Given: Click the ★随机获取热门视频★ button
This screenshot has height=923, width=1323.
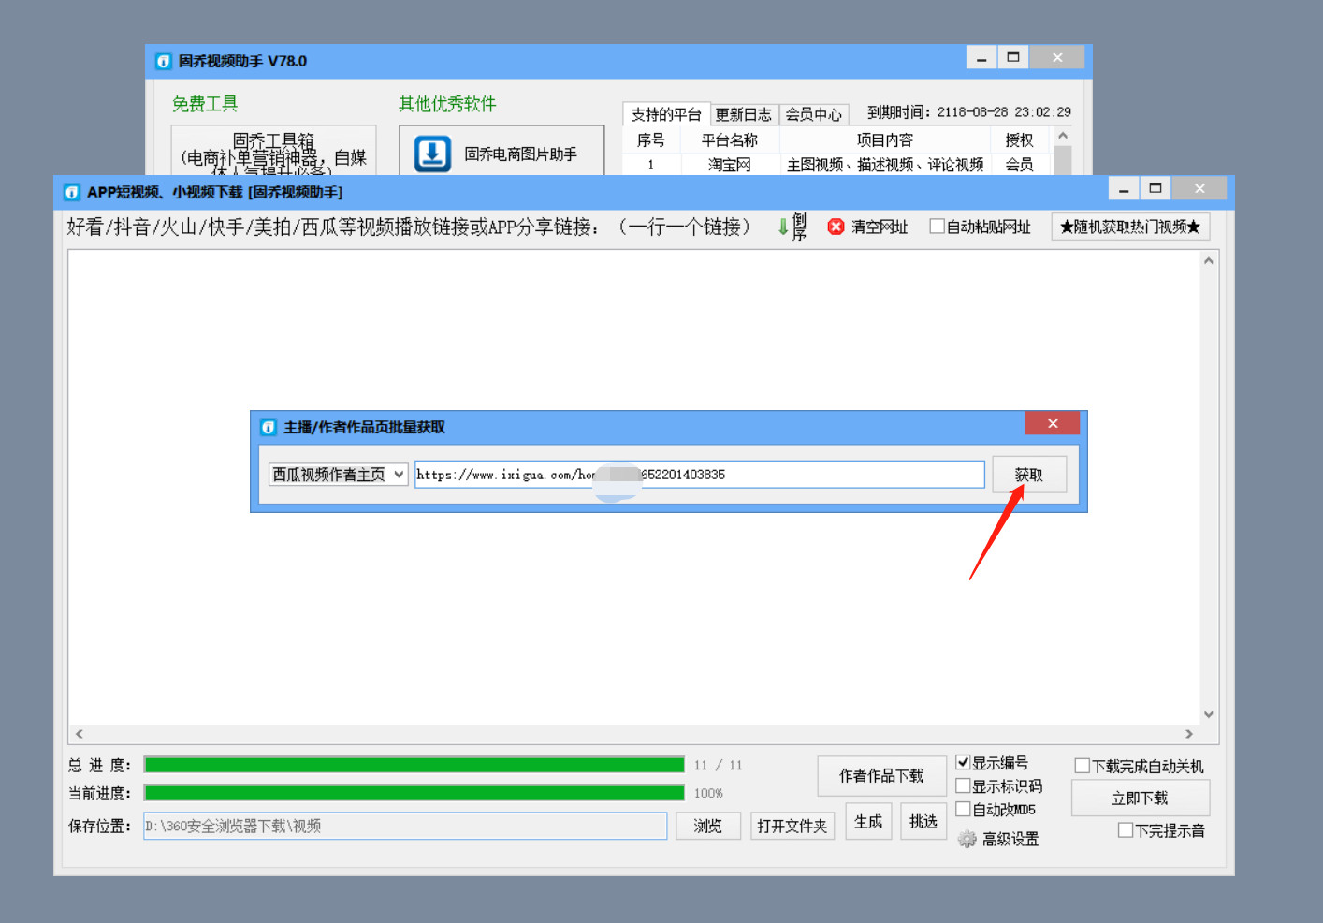Looking at the screenshot, I should tap(1129, 226).
